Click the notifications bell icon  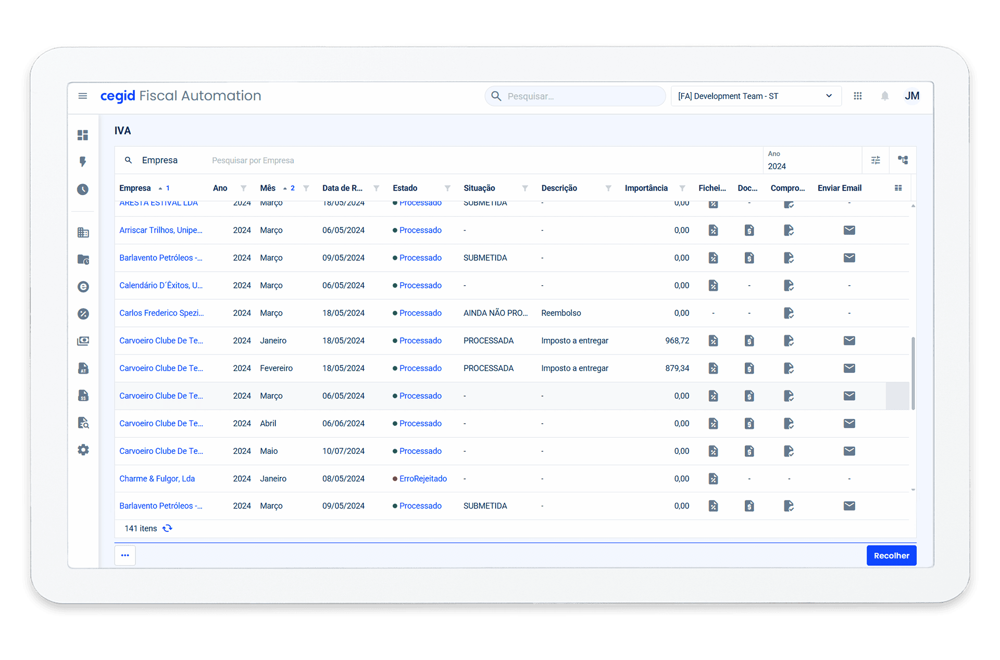click(x=884, y=96)
